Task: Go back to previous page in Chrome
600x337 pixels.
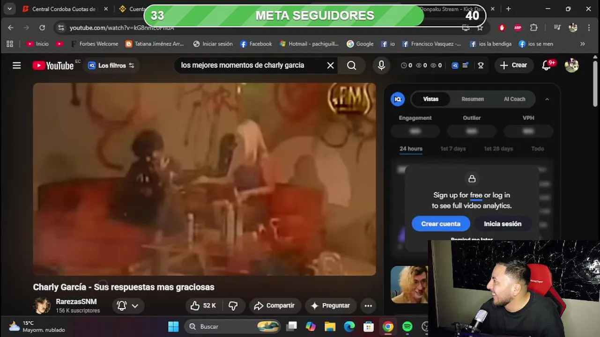Action: tap(11, 28)
